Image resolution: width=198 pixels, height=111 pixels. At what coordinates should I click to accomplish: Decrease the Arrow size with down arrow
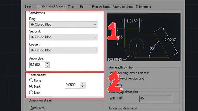47,66
